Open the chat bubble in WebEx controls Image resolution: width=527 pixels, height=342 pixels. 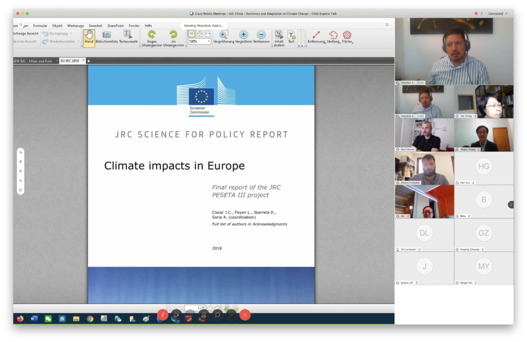[218, 314]
